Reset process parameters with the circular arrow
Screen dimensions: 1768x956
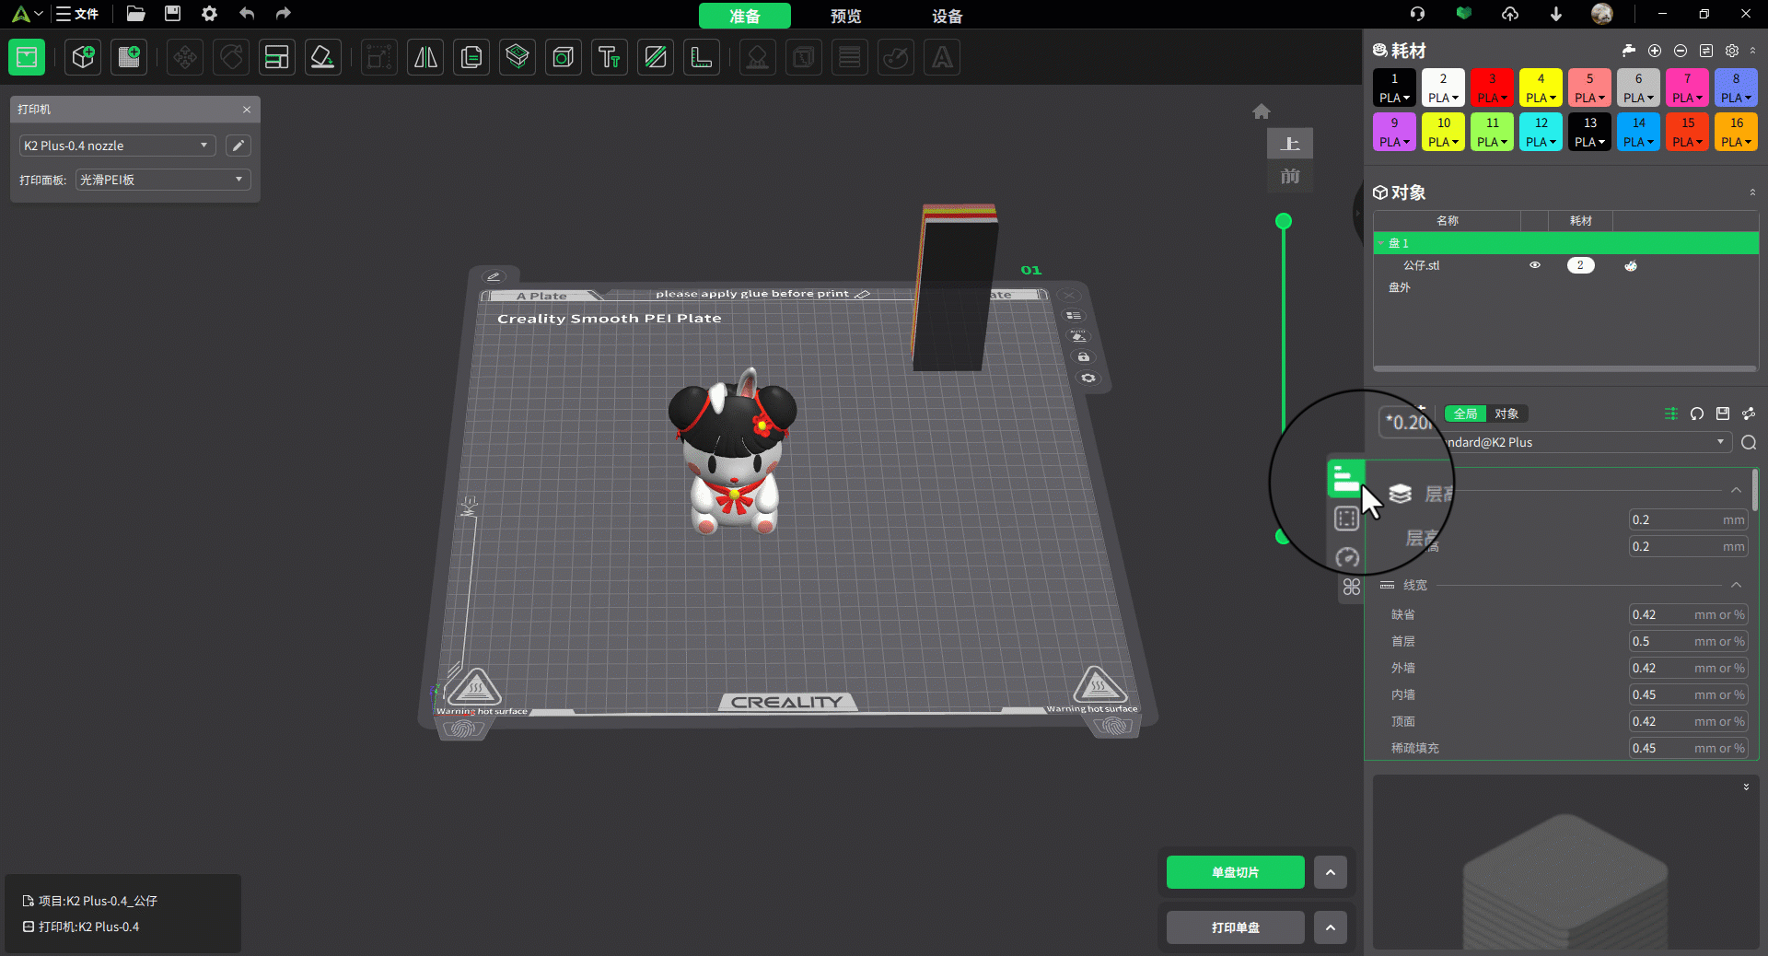1697,414
